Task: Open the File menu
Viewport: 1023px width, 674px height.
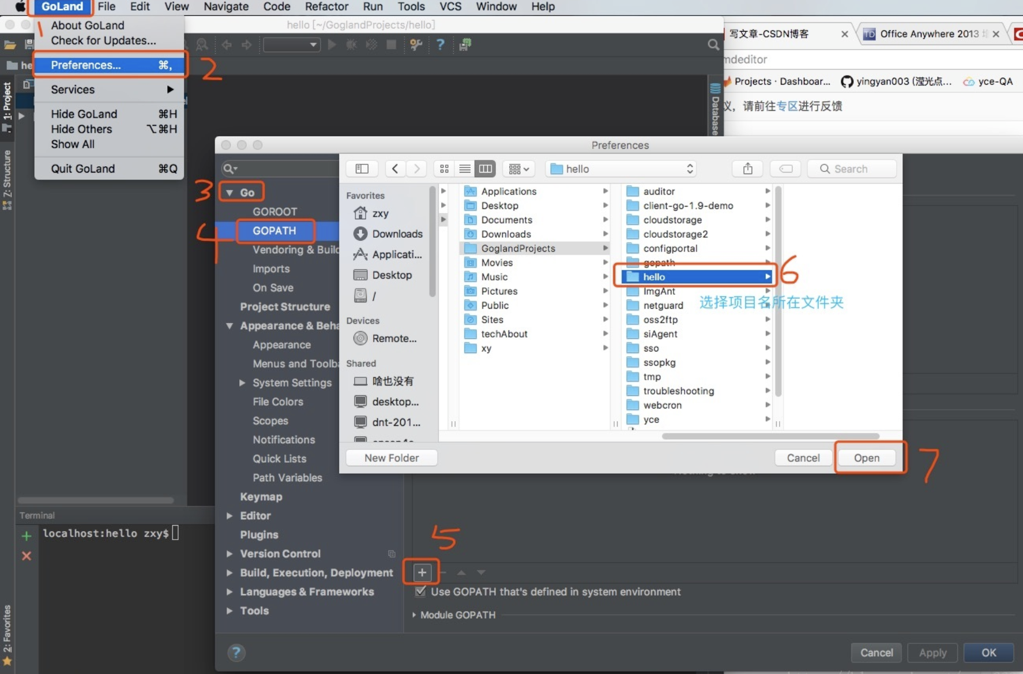Action: pyautogui.click(x=107, y=7)
